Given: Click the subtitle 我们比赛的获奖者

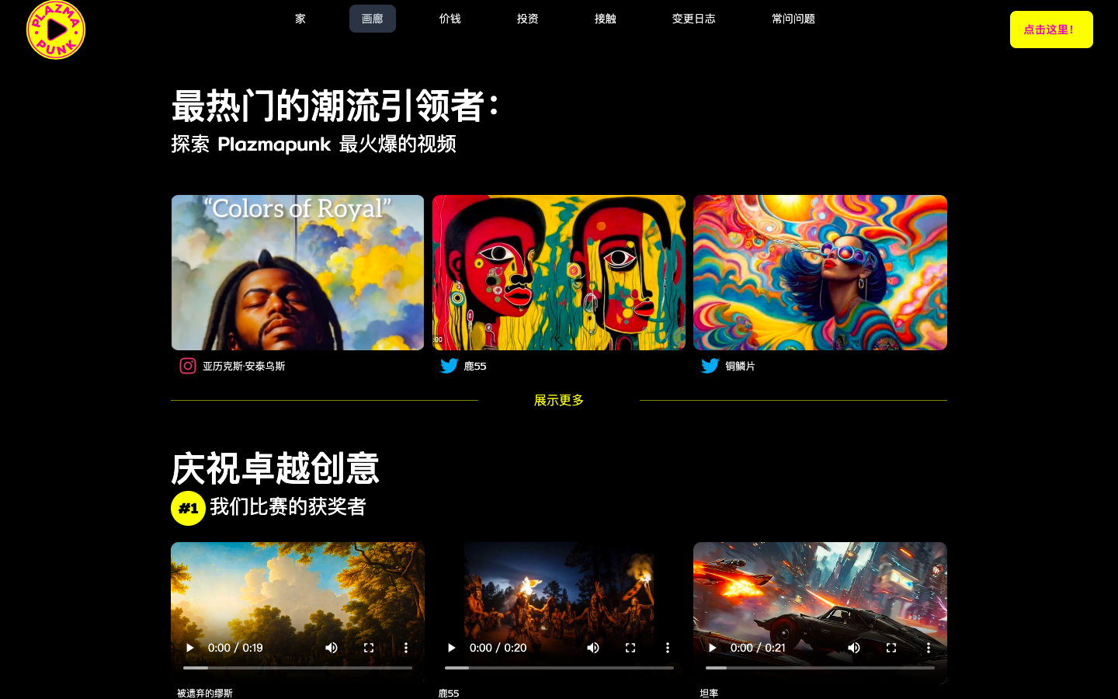Looking at the screenshot, I should [288, 507].
